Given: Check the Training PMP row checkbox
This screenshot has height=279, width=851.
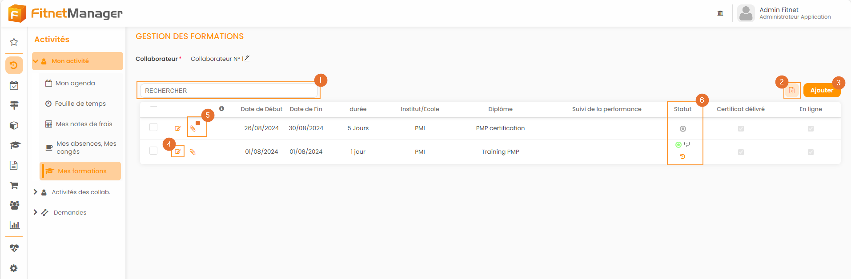Looking at the screenshot, I should 153,151.
